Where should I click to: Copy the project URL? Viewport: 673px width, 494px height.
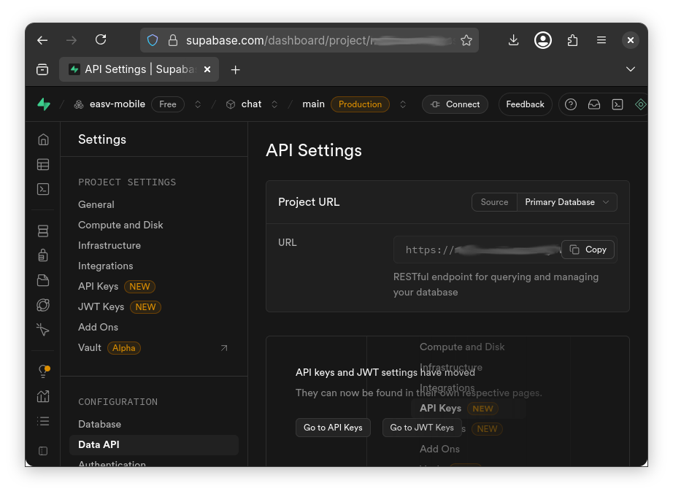[588, 250]
